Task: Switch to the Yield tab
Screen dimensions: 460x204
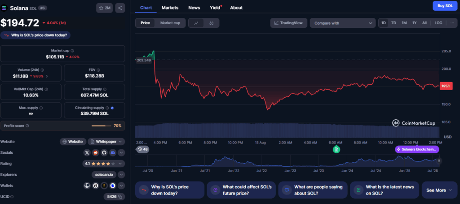Action: [x=215, y=8]
